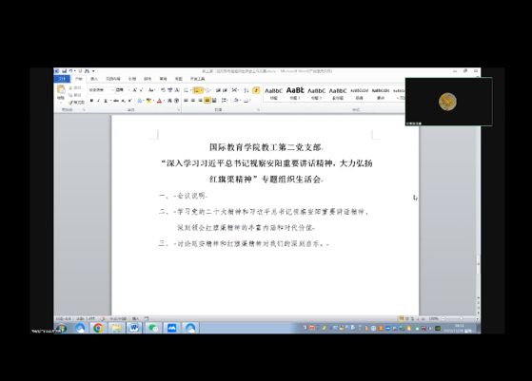Apply the Heading 1 style from gallery
Image resolution: width=532 pixels, height=381 pixels.
295,93
